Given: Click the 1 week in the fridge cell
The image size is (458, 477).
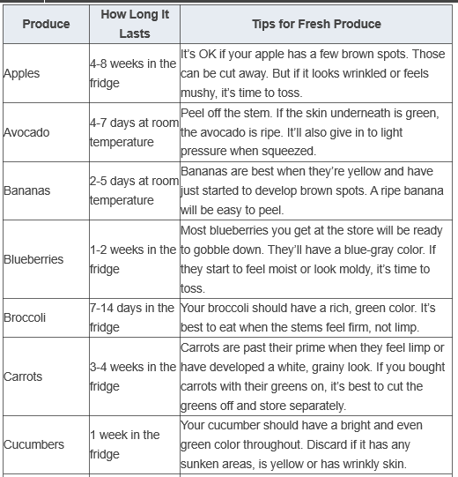Looking at the screenshot, I should (135, 444).
